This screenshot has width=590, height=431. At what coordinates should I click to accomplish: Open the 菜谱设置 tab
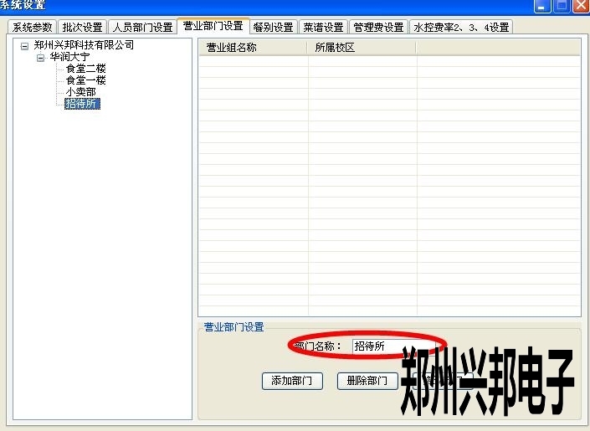[324, 27]
